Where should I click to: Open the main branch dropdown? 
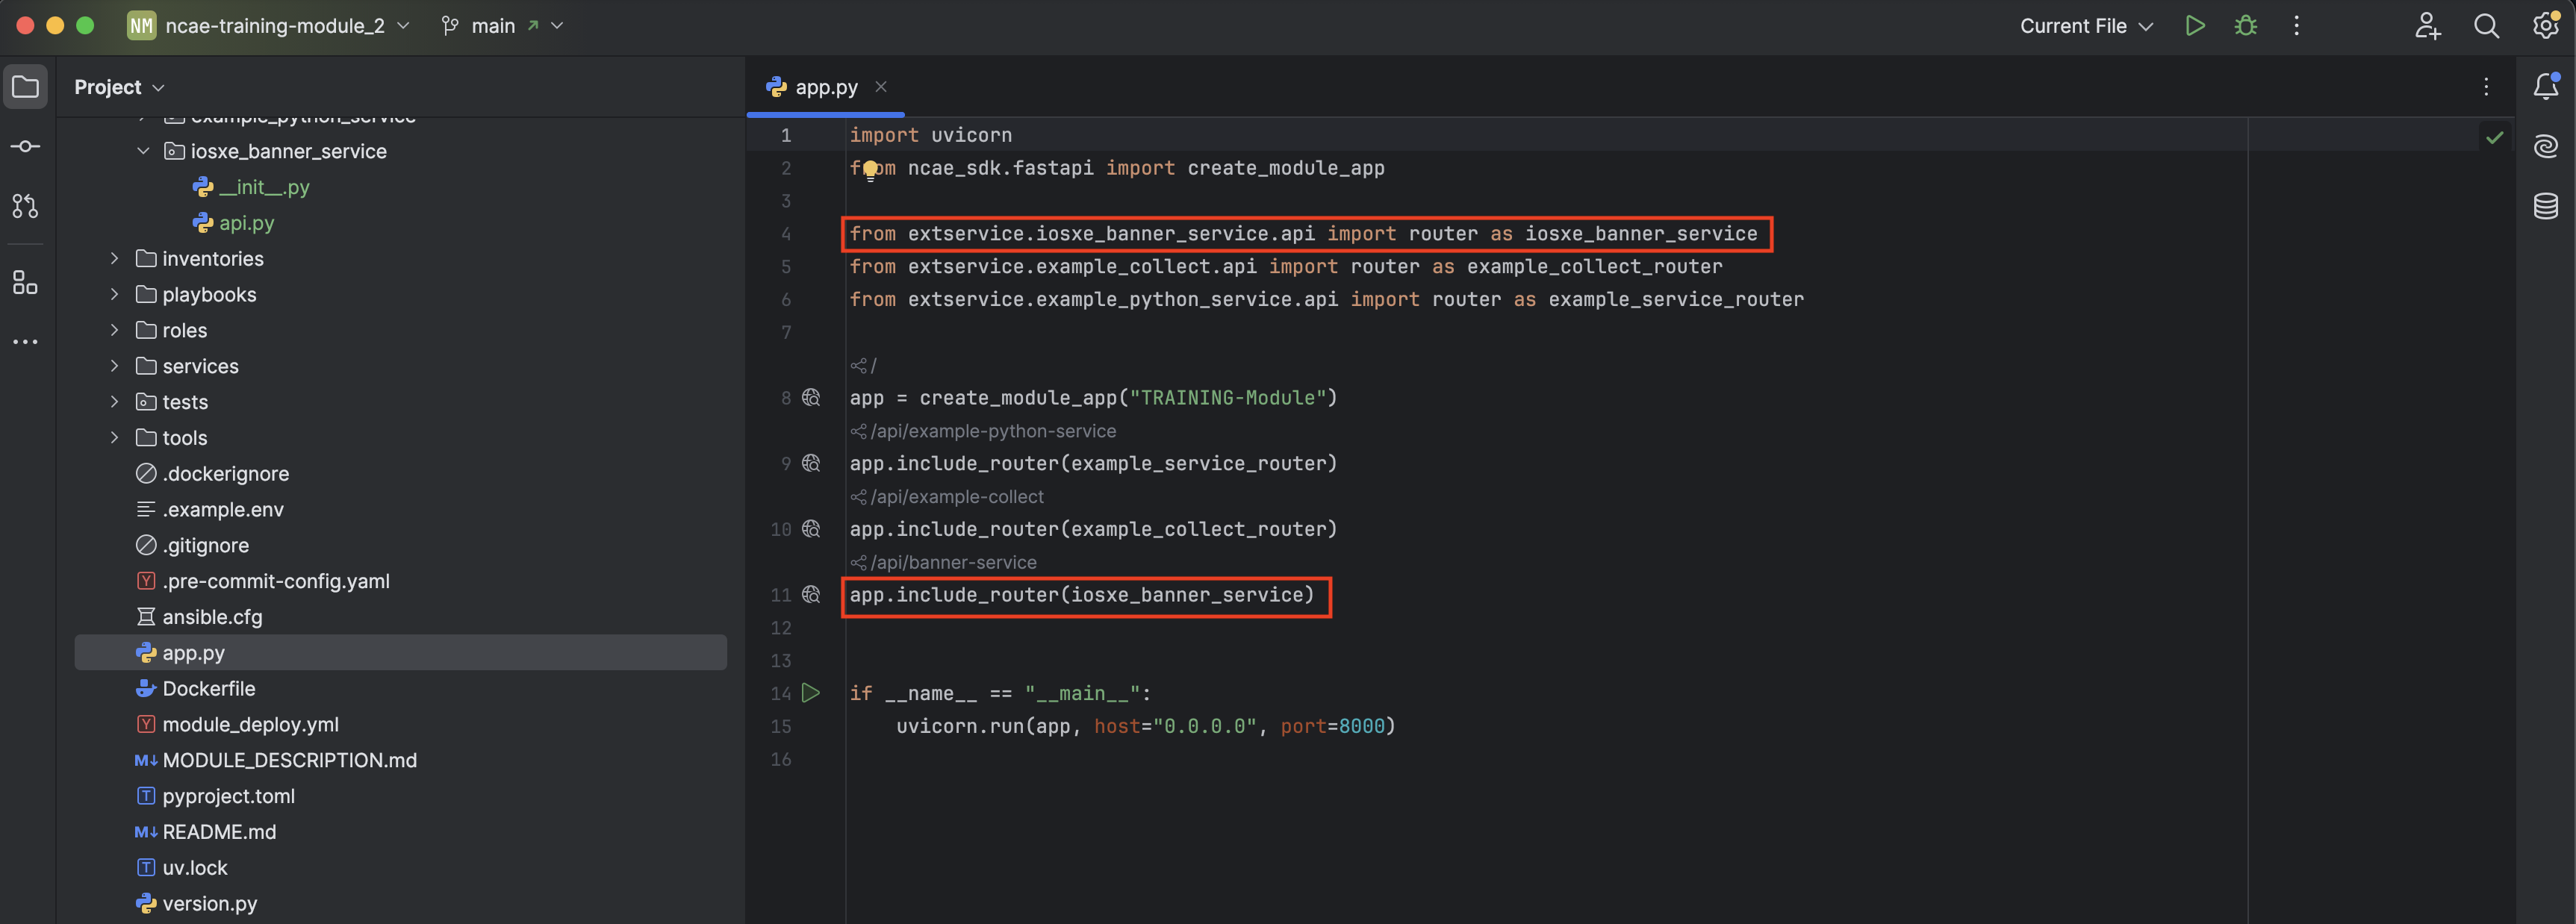click(x=503, y=26)
